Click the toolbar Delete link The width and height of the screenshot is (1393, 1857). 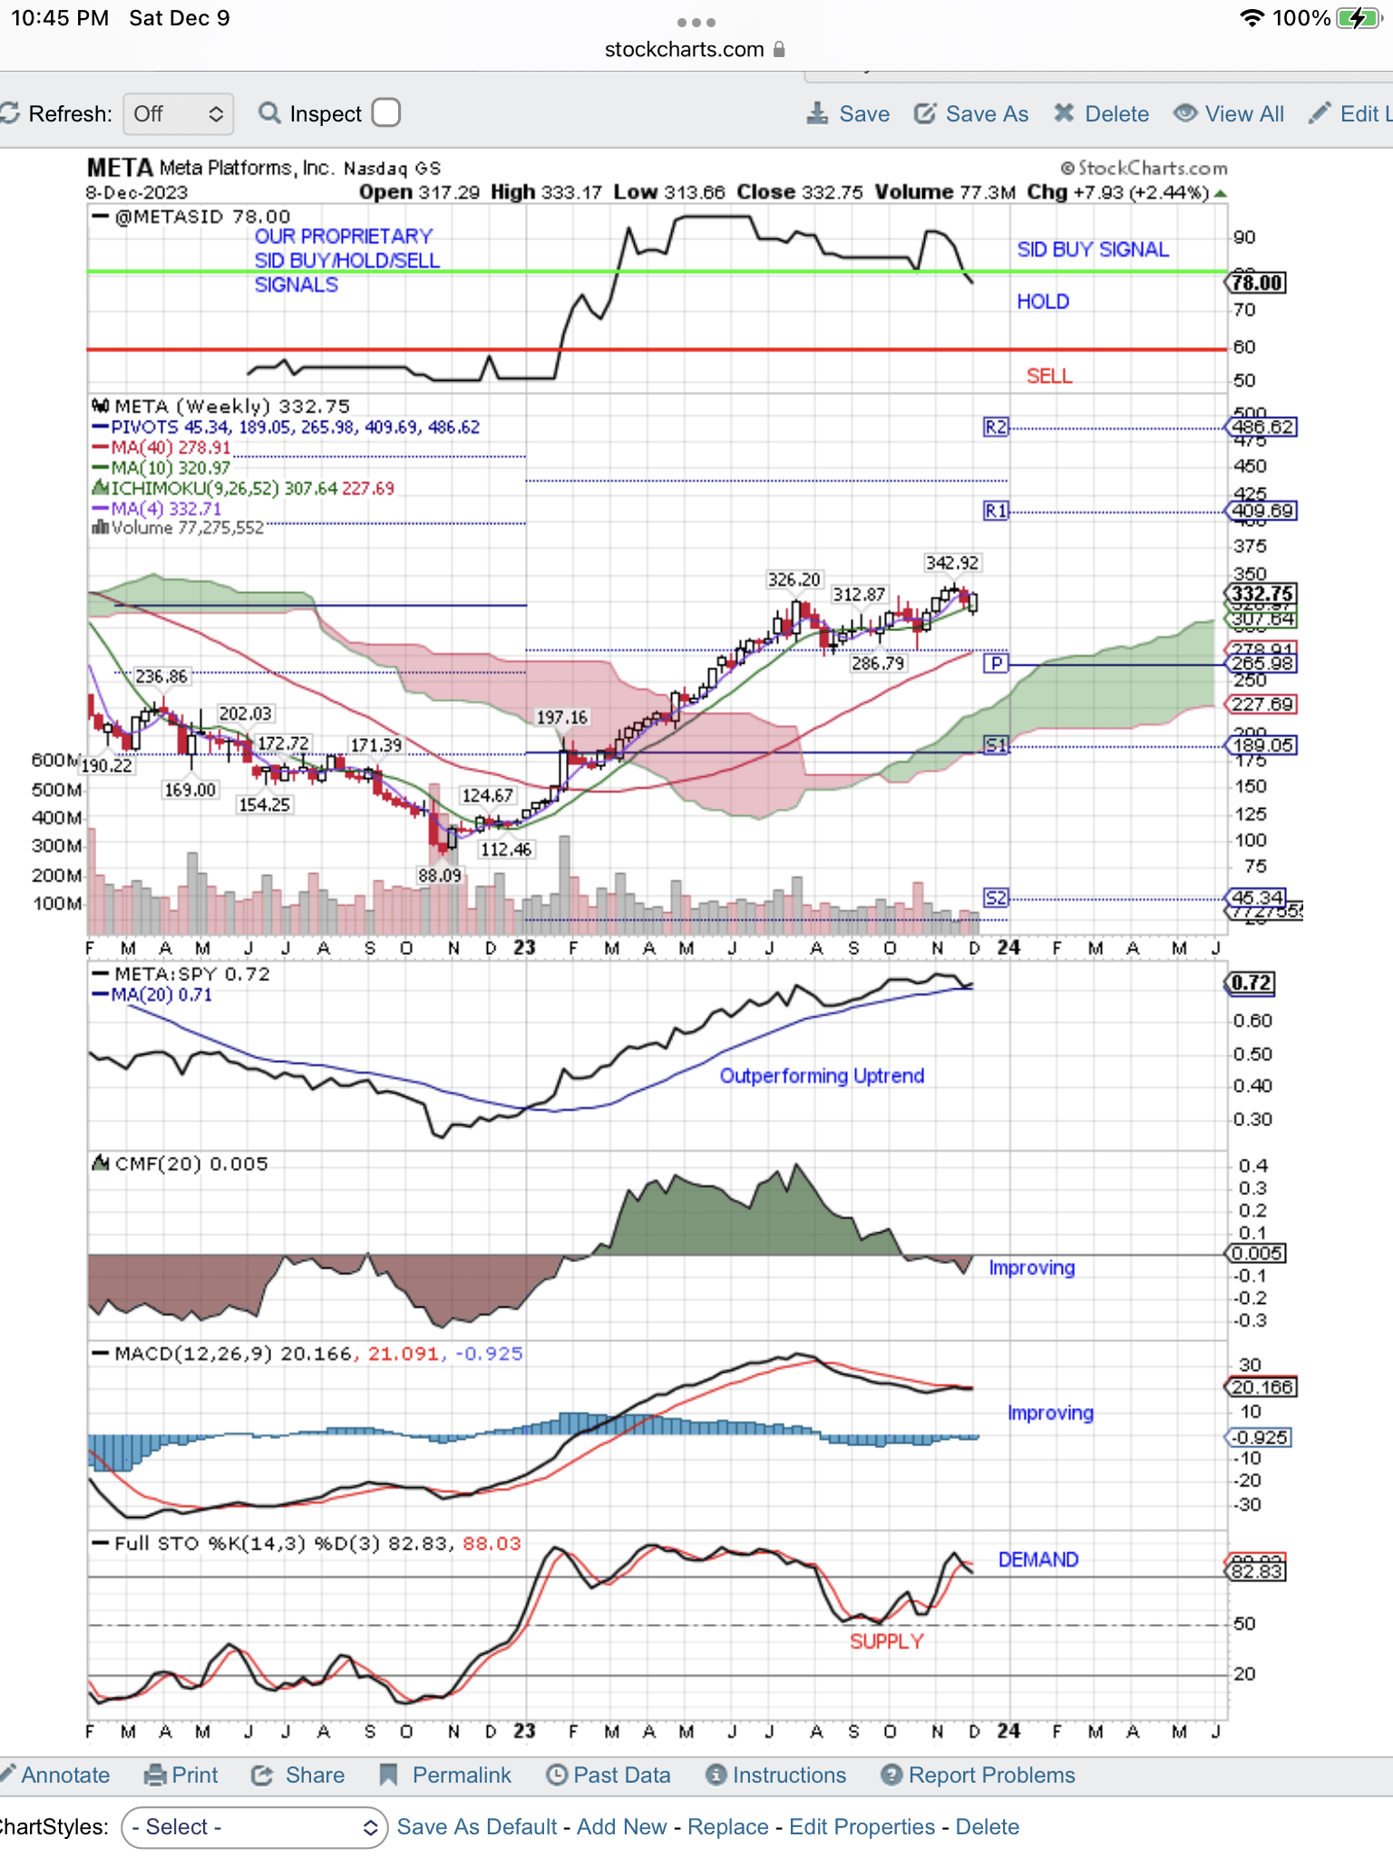pyautogui.click(x=1116, y=113)
